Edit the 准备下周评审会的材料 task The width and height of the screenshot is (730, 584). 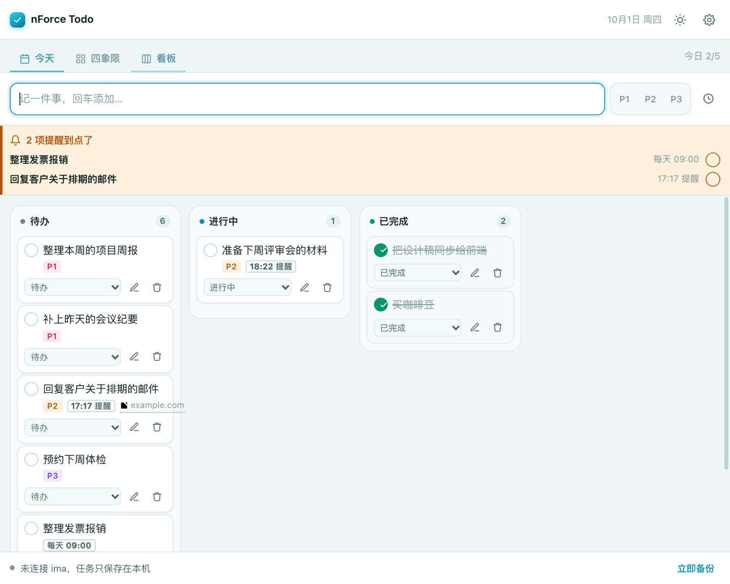coord(305,287)
